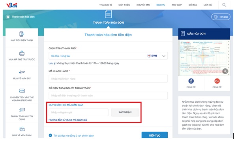
Task: Share via the Google Plus icon
Action: click(x=217, y=81)
